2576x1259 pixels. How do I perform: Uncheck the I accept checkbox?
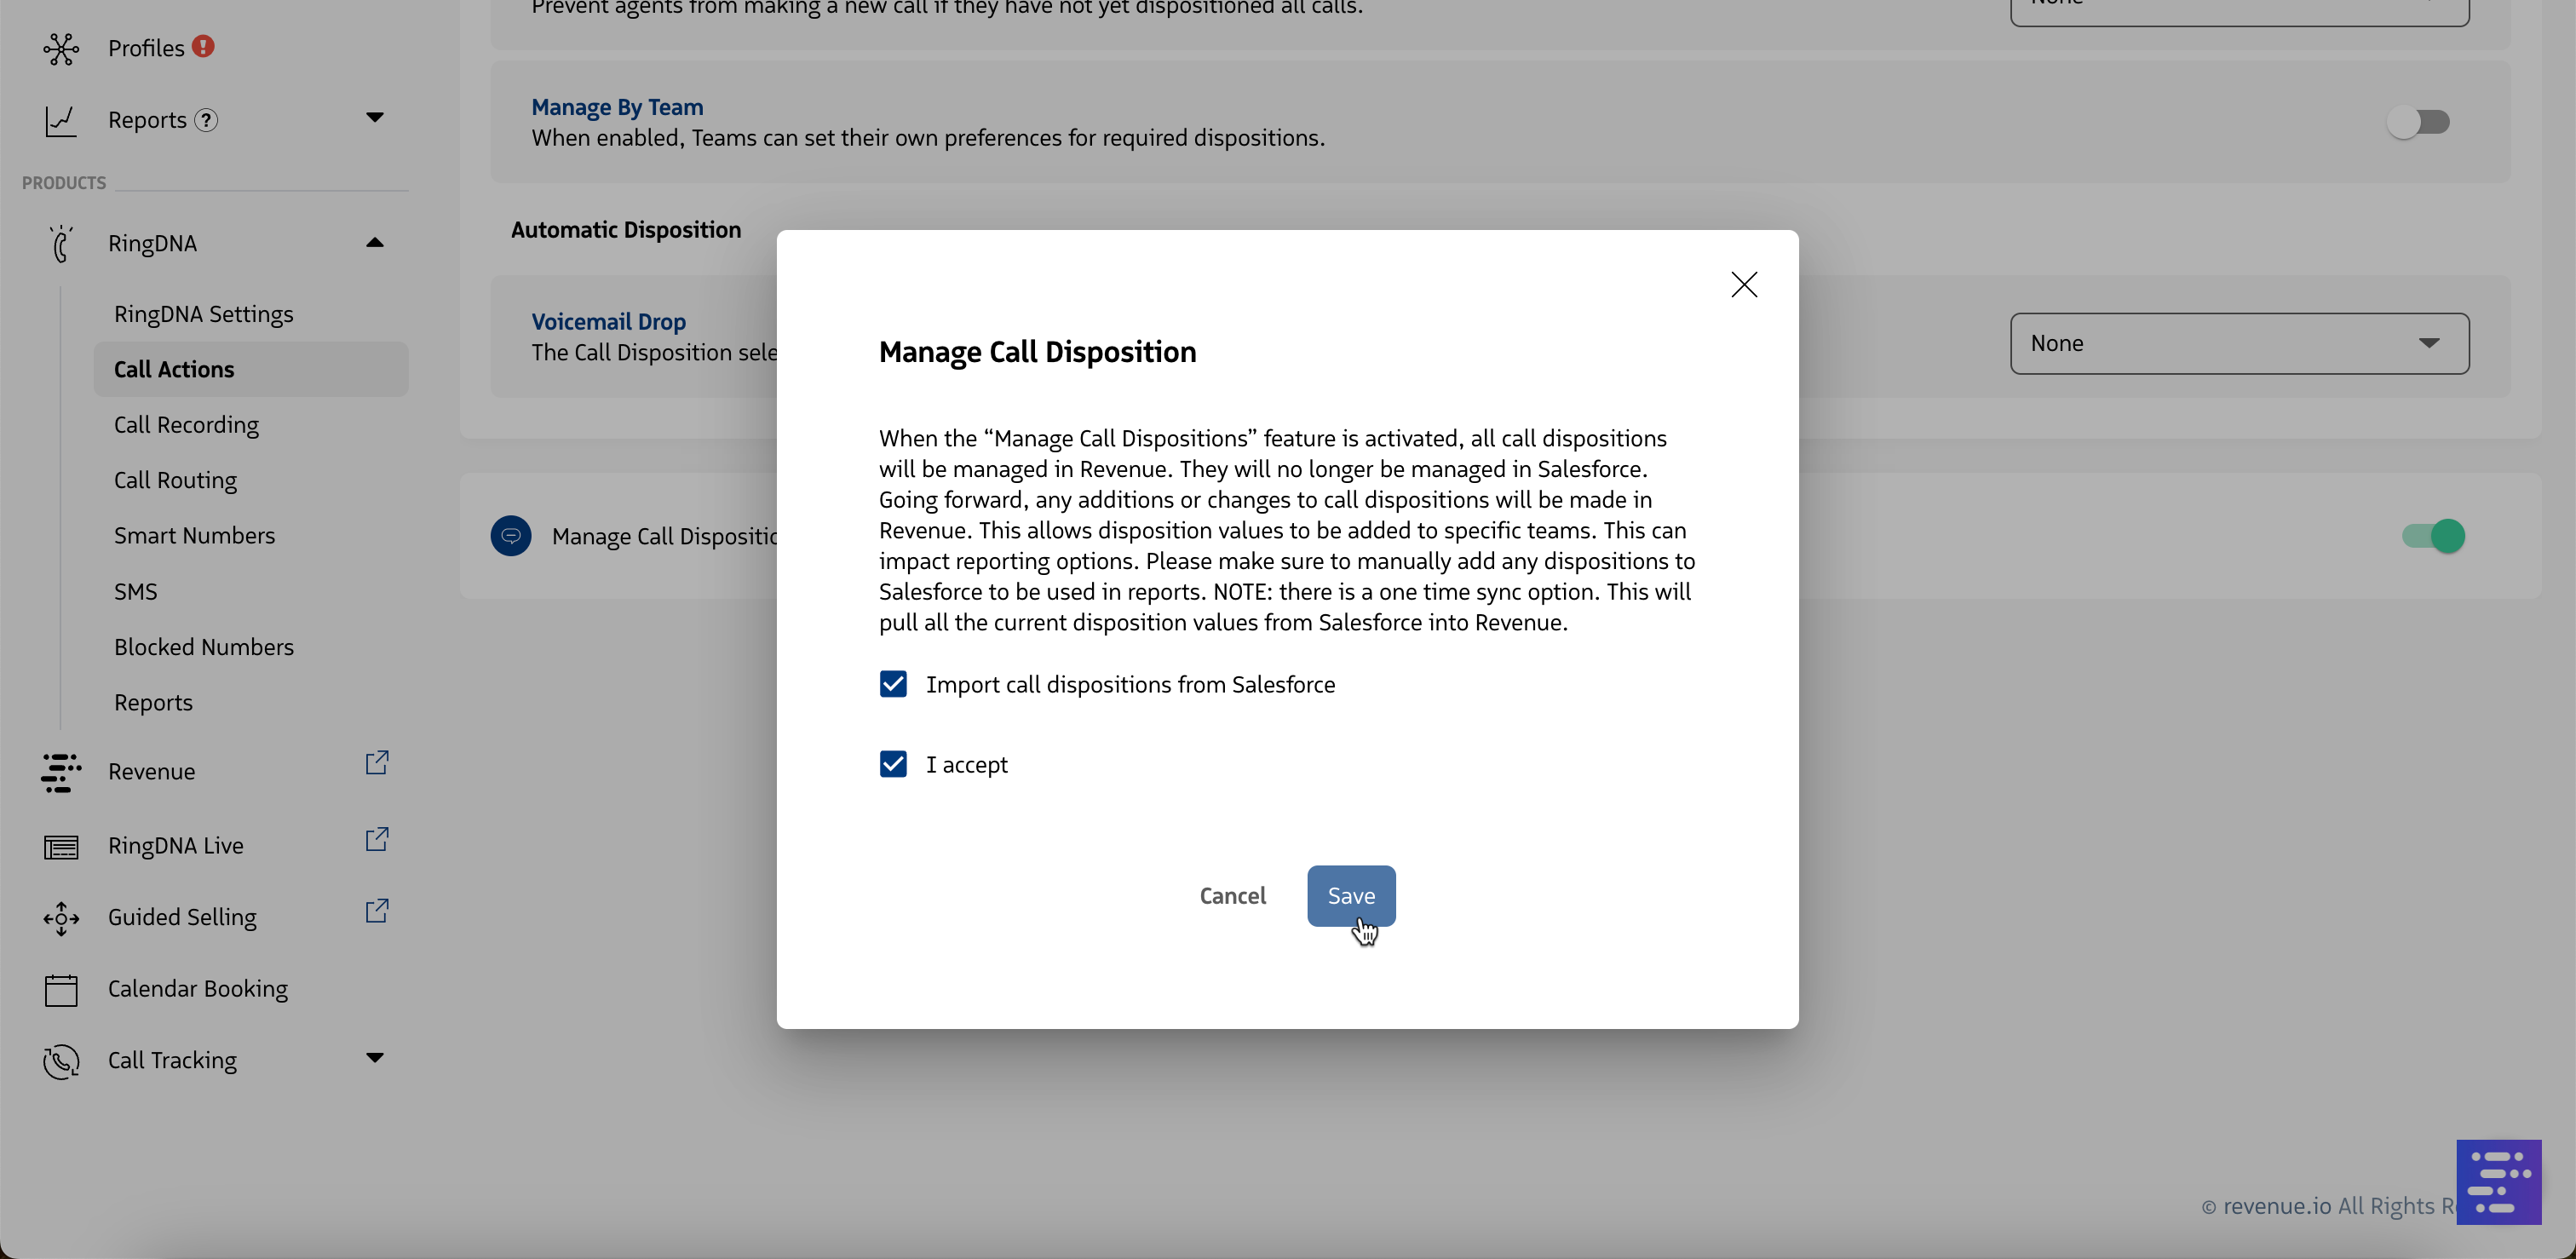tap(893, 764)
